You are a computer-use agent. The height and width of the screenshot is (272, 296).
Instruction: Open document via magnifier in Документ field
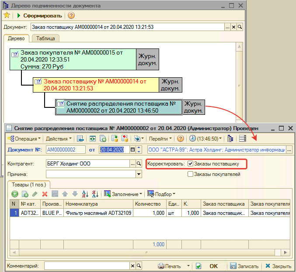(x=240, y=27)
